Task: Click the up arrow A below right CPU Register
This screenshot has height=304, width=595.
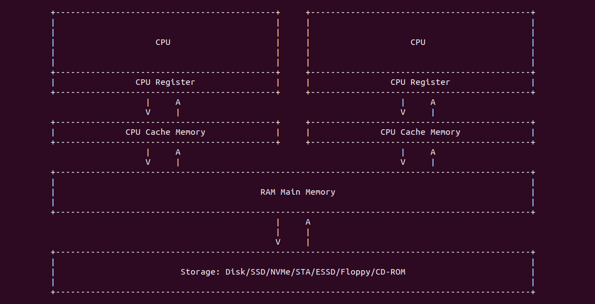Action: coord(433,102)
